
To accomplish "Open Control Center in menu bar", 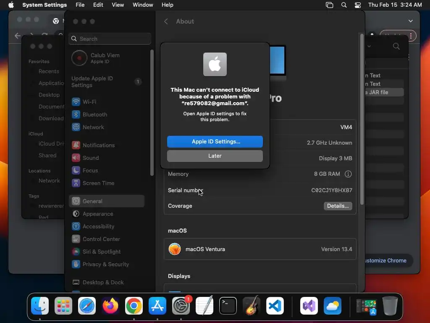I will tap(358, 5).
